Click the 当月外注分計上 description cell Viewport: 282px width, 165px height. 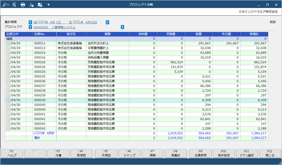pos(108,43)
